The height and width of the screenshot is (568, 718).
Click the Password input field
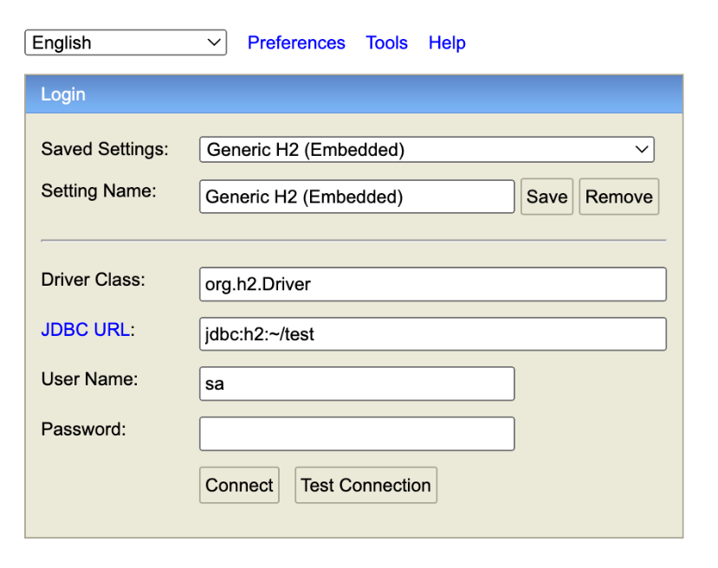357,434
